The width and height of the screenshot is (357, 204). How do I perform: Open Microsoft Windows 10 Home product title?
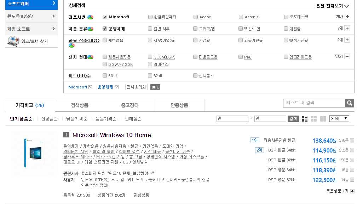pyautogui.click(x=111, y=135)
